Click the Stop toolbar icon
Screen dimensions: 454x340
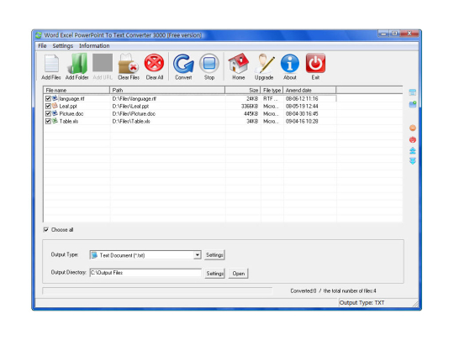(209, 63)
